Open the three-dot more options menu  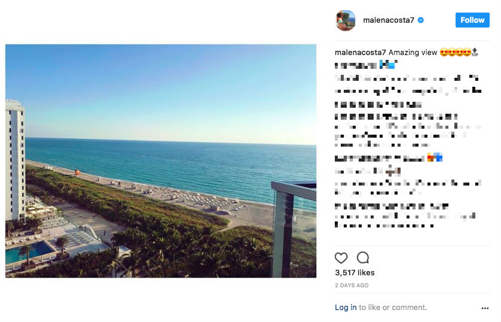[485, 308]
